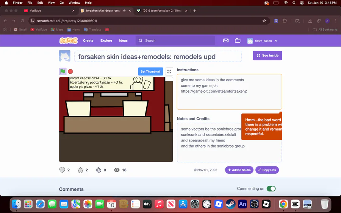341x213 pixels.
Task: Open browser extensions puzzle icon
Action: pyautogui.click(x=285, y=21)
